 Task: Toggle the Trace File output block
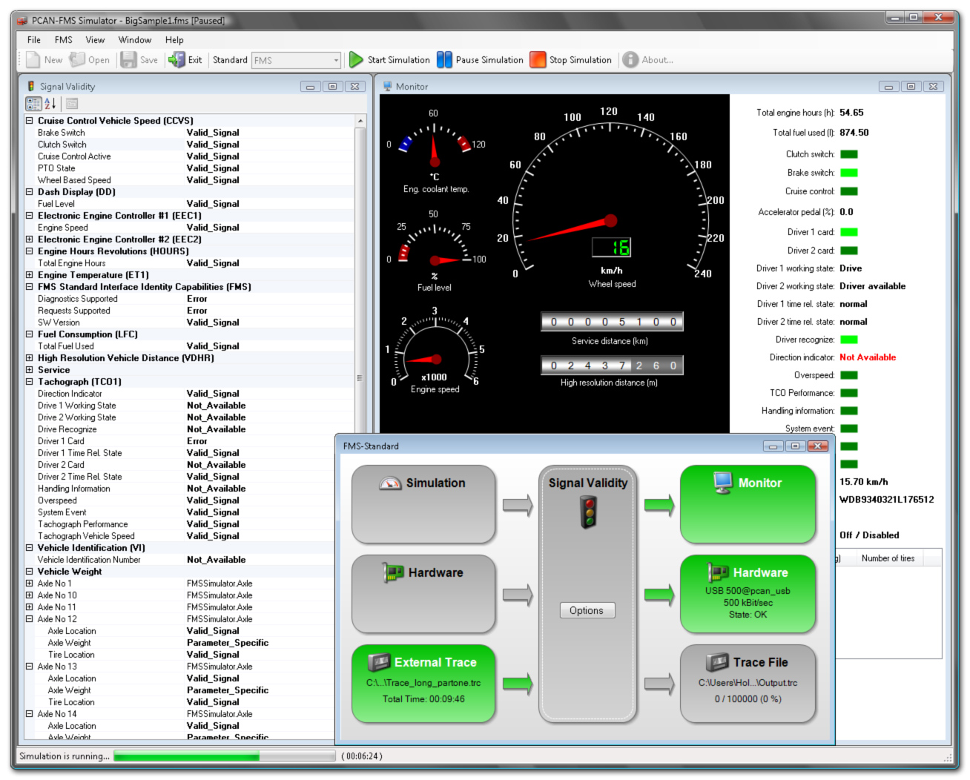748,683
